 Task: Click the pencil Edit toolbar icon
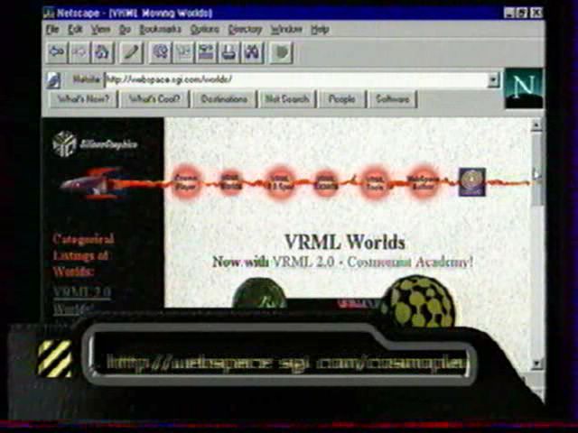pyautogui.click(x=131, y=52)
